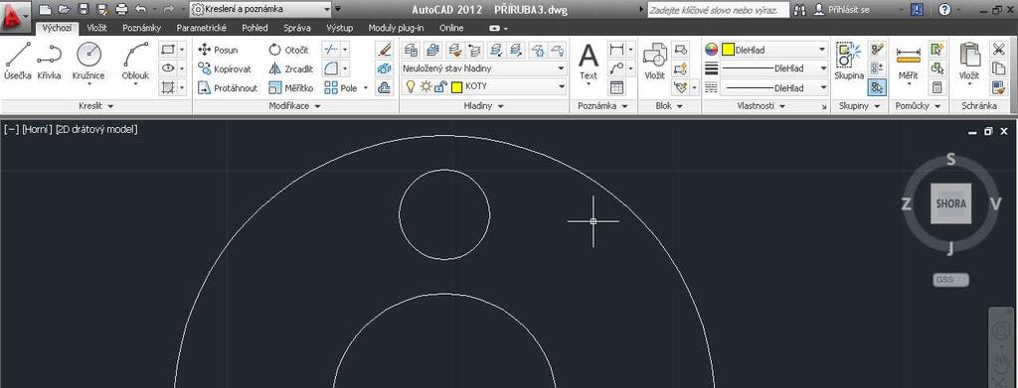1018x388 pixels.
Task: Select the Kružnice circle tool
Action: click(x=88, y=62)
